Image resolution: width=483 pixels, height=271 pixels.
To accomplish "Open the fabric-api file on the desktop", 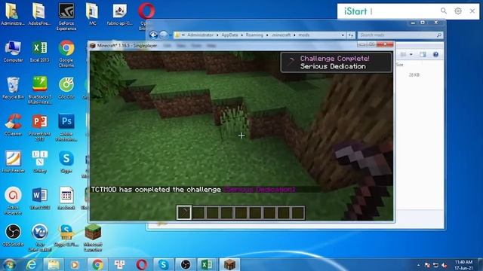I will tap(119, 15).
